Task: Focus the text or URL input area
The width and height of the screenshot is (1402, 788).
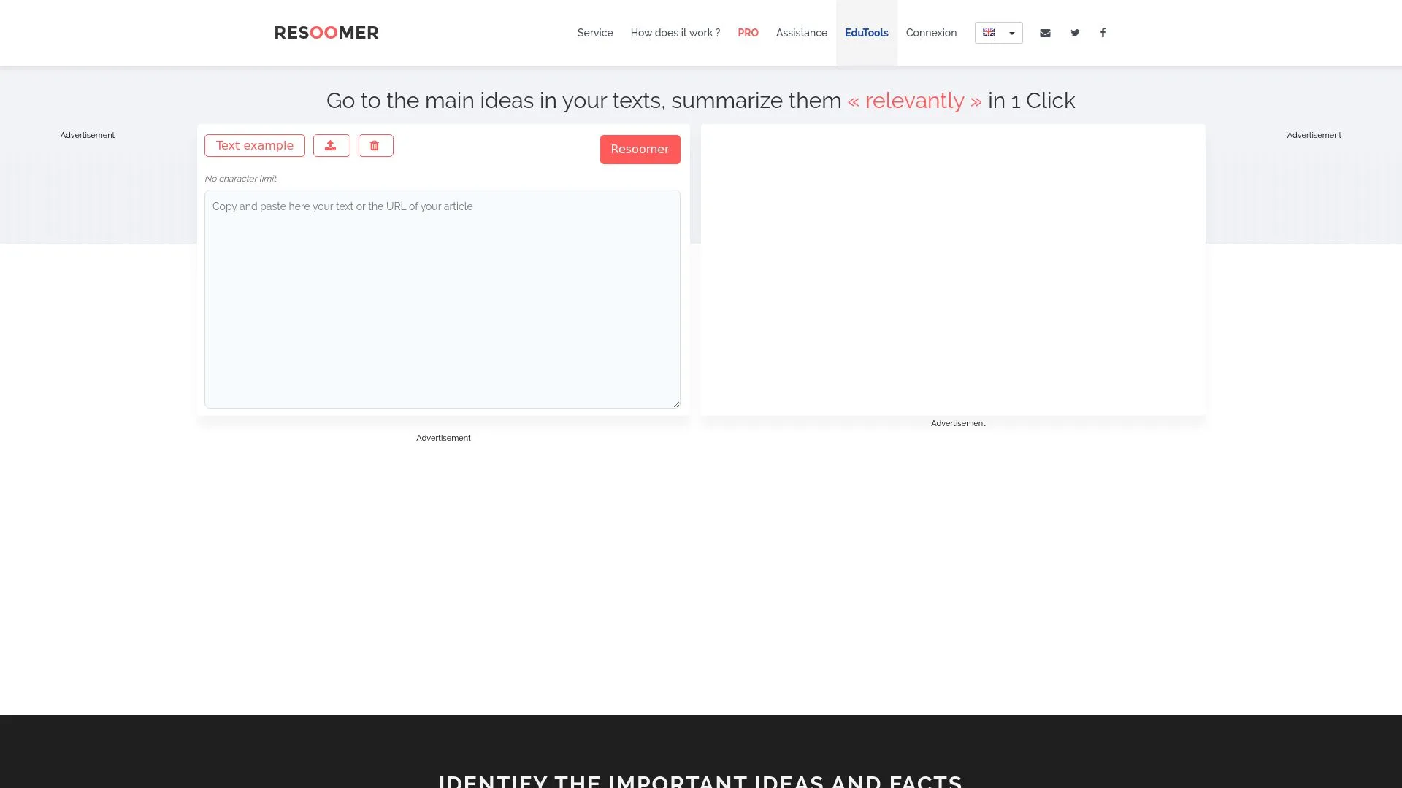Action: click(443, 299)
